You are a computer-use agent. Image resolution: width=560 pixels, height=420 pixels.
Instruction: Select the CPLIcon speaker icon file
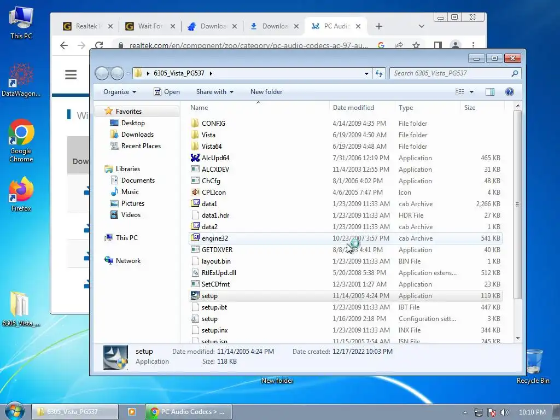coord(195,192)
